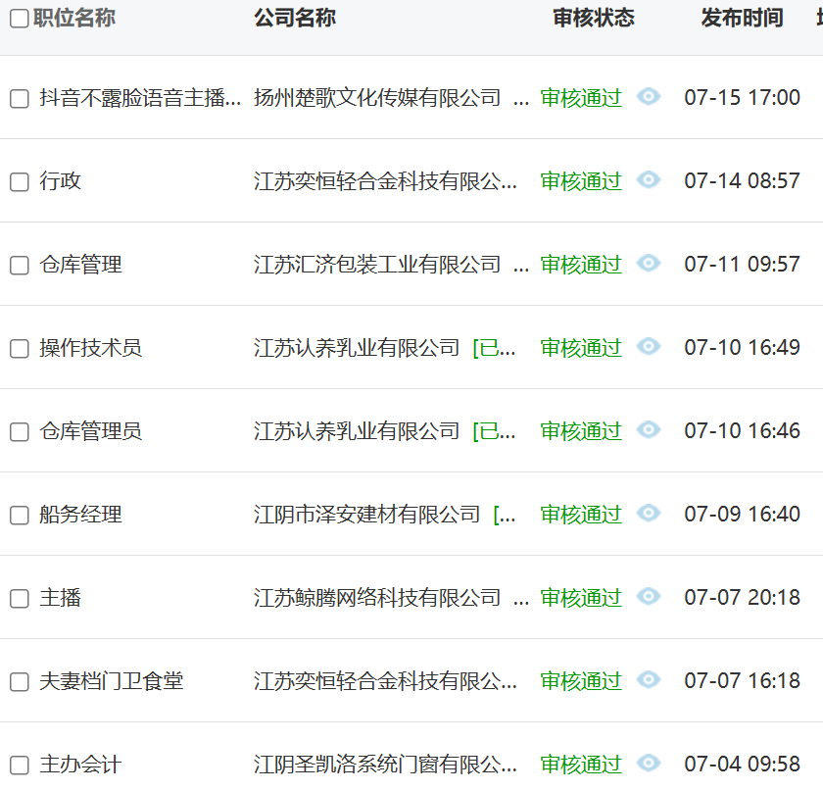Click 审核通过 status in 船务经理 row
Screen dimensions: 823x791
pos(582,515)
